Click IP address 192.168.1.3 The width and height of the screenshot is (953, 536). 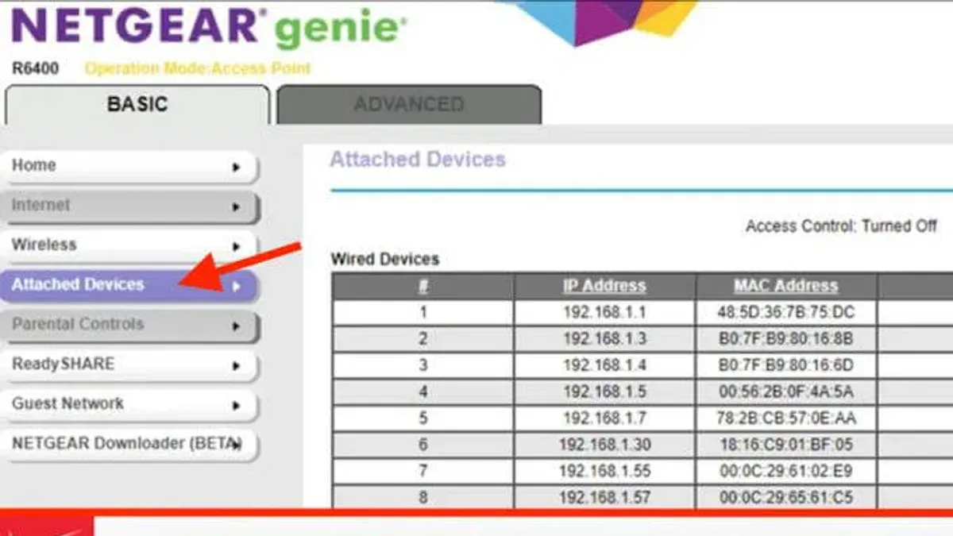(604, 339)
